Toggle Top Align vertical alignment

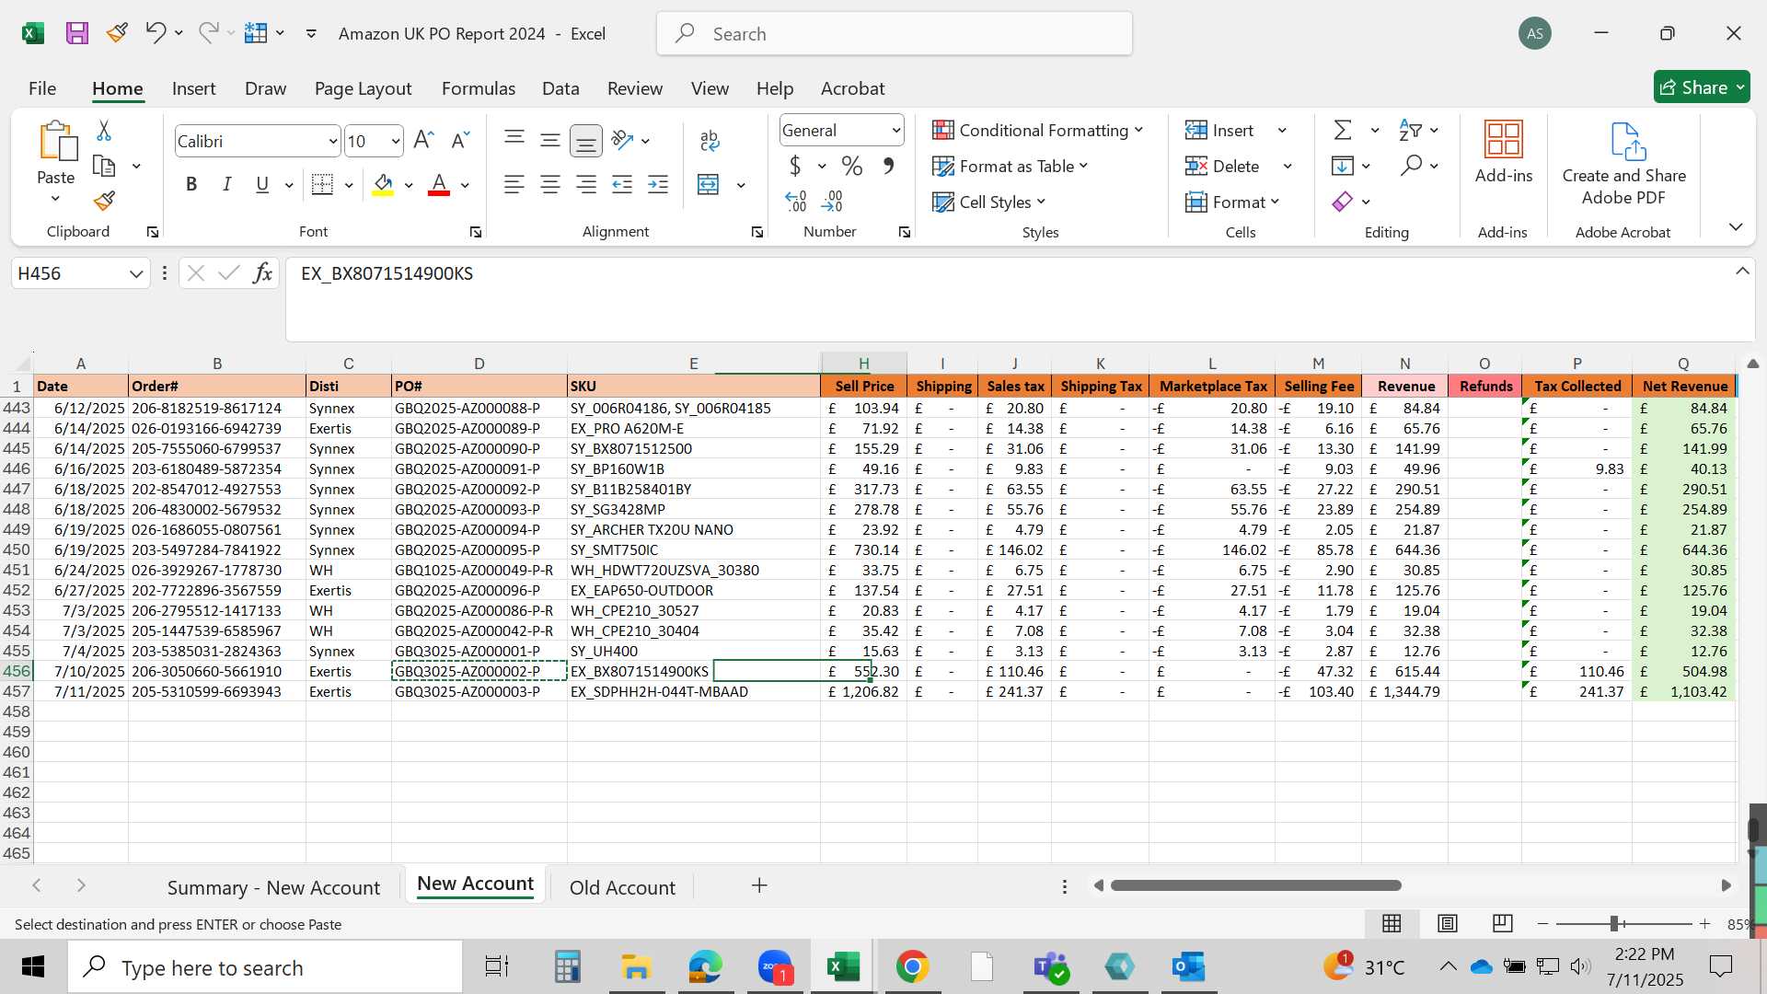coord(514,139)
